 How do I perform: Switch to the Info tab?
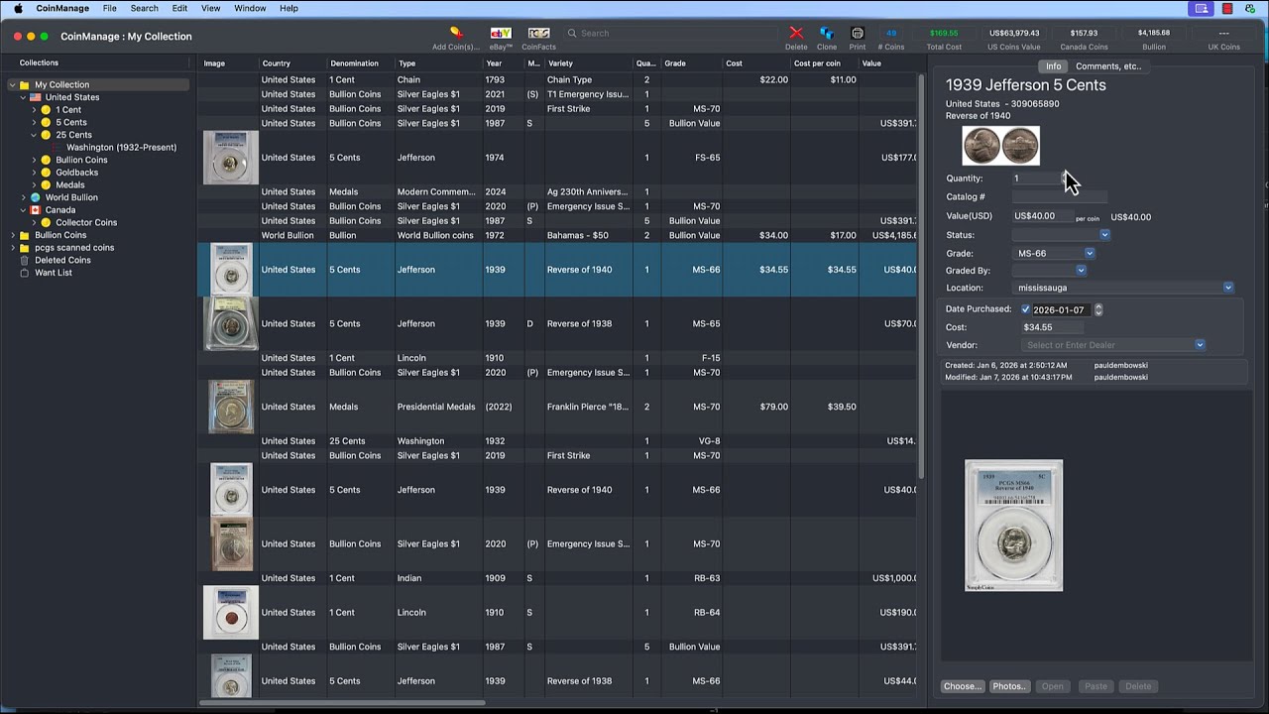1053,66
